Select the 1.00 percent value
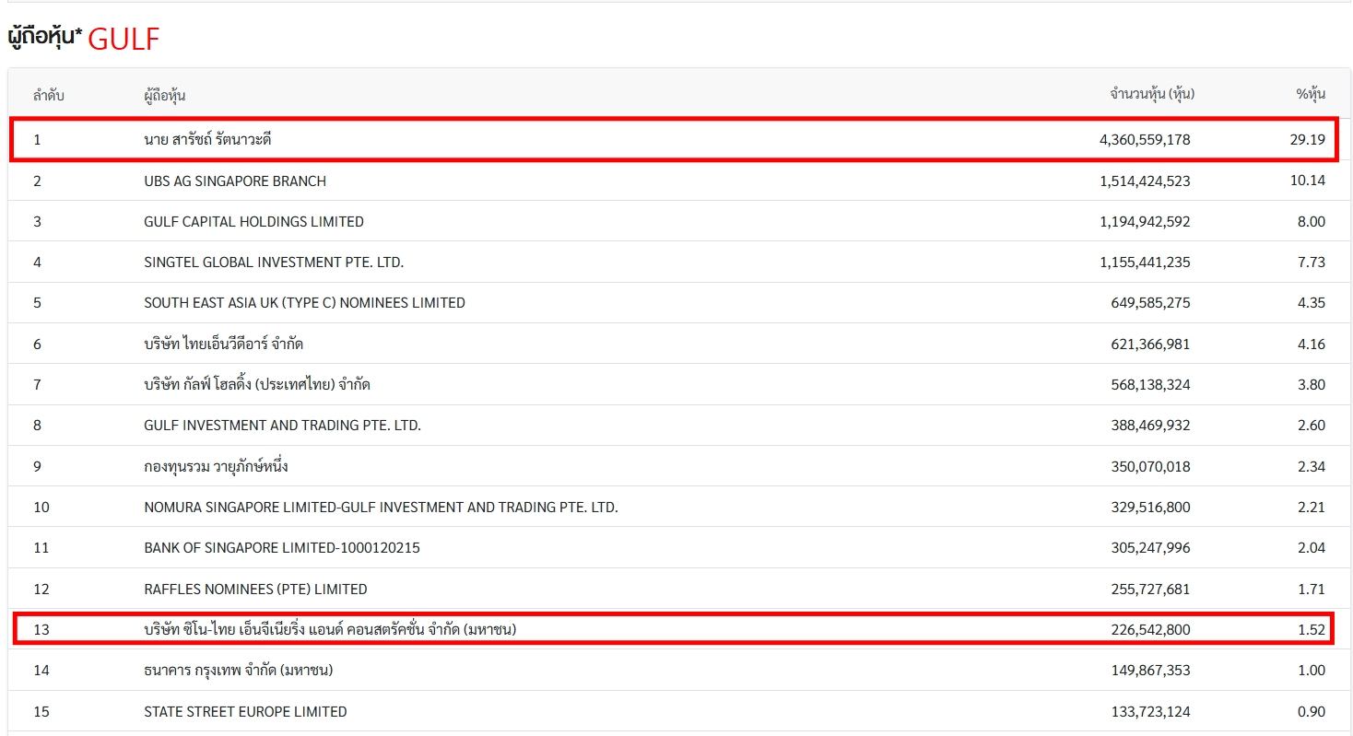This screenshot has width=1353, height=736. pos(1312,670)
